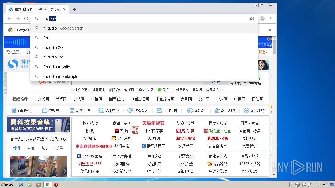Open the 微信 quick link icon
Viewport: 335px width, 188px height.
coord(160,90)
